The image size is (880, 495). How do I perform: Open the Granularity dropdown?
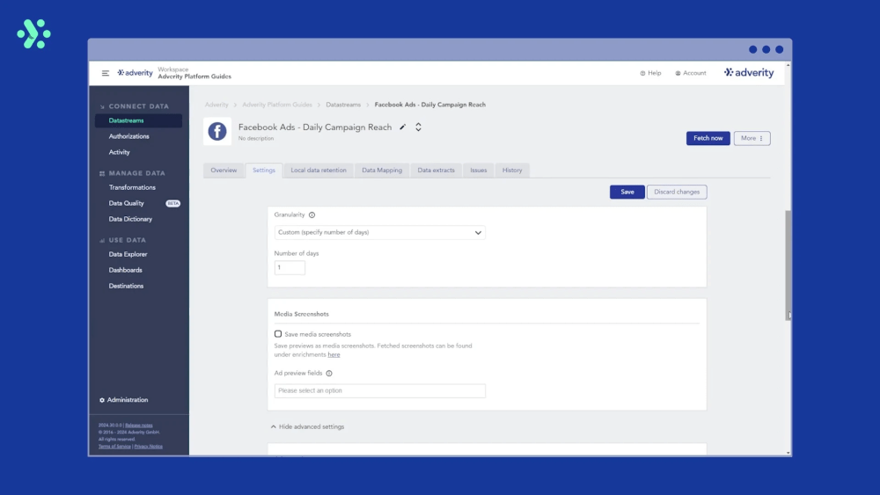click(x=380, y=233)
